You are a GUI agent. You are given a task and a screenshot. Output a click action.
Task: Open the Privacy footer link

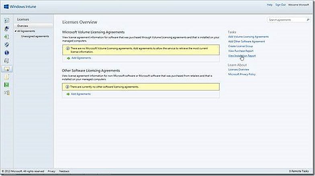point(51,171)
